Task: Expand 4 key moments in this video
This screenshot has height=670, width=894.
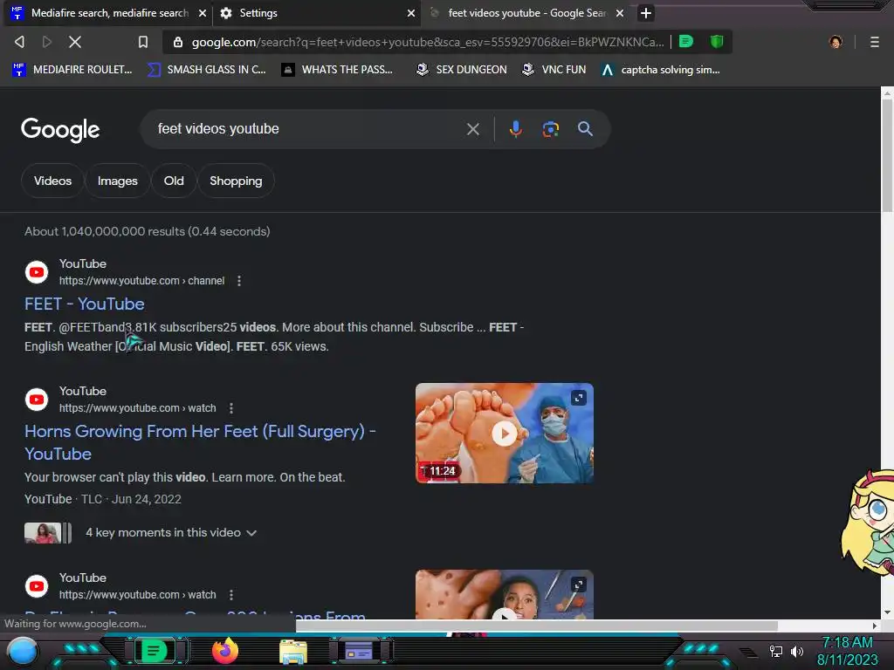Action: pyautogui.click(x=171, y=533)
